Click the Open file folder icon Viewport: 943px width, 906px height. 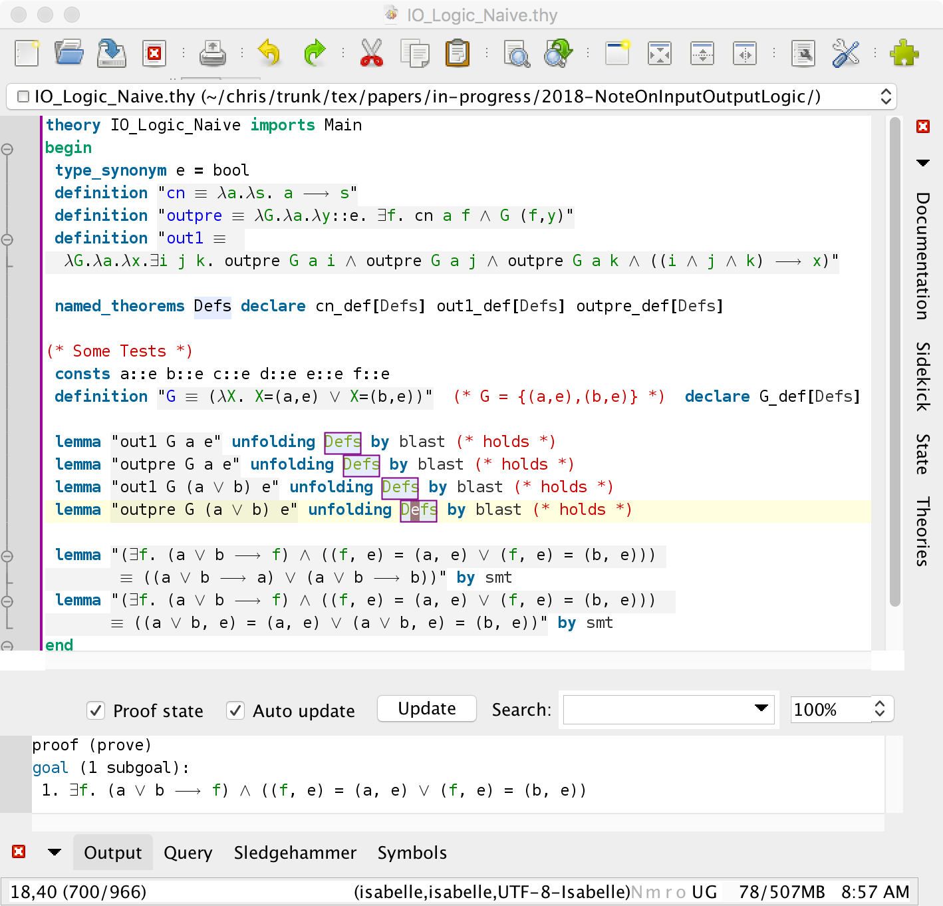pyautogui.click(x=68, y=53)
